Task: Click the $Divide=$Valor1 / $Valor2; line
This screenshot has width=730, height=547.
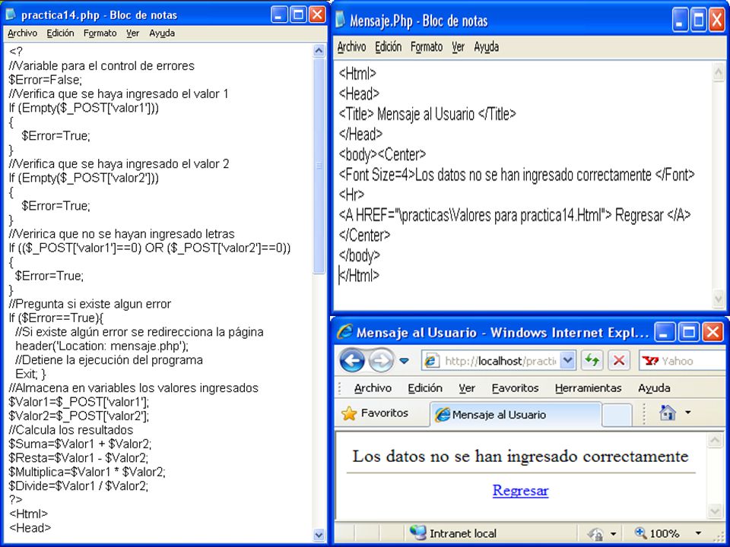Action: [78, 485]
